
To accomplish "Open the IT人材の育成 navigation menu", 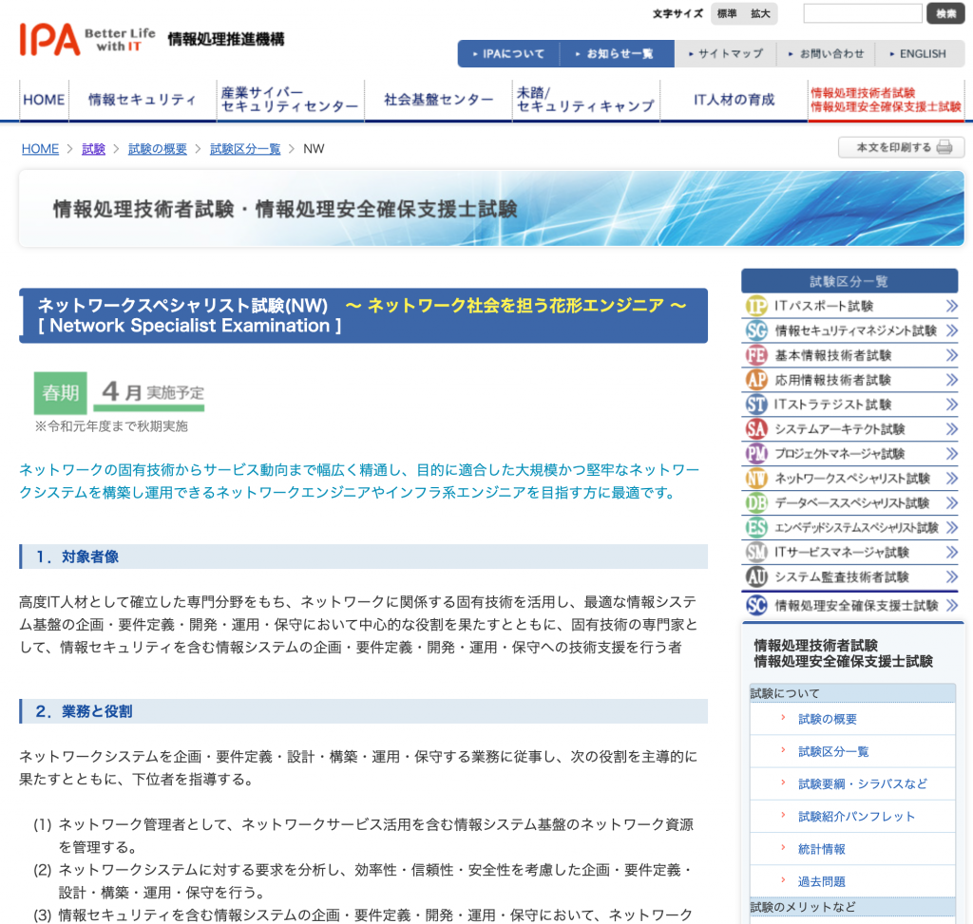I will tap(735, 100).
